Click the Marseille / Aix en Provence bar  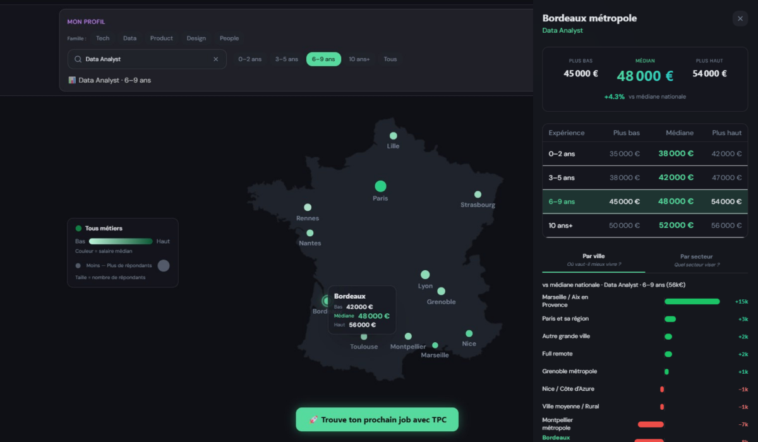click(x=692, y=302)
